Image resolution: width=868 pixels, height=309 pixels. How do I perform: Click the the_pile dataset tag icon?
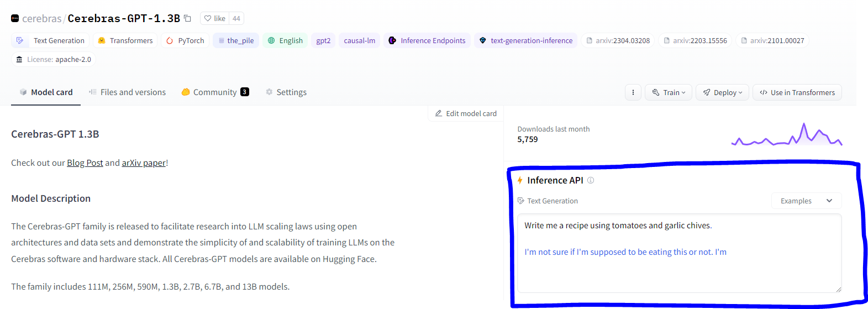[222, 40]
